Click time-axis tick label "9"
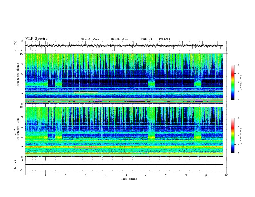Viewport: 255px width, 197px height. tap(206, 175)
